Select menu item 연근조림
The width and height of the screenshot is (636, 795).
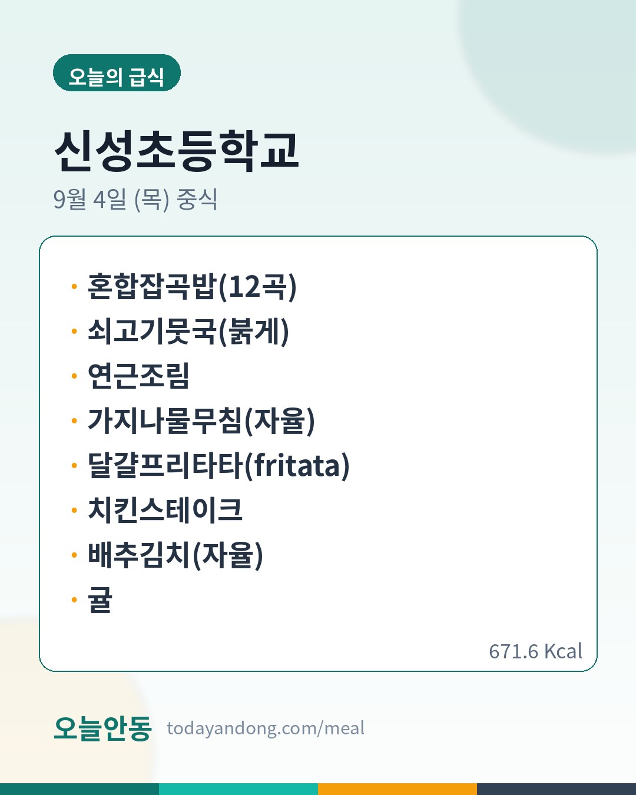pyautogui.click(x=138, y=376)
